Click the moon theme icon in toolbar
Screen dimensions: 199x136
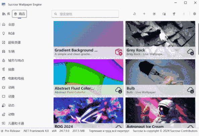pos(134,14)
